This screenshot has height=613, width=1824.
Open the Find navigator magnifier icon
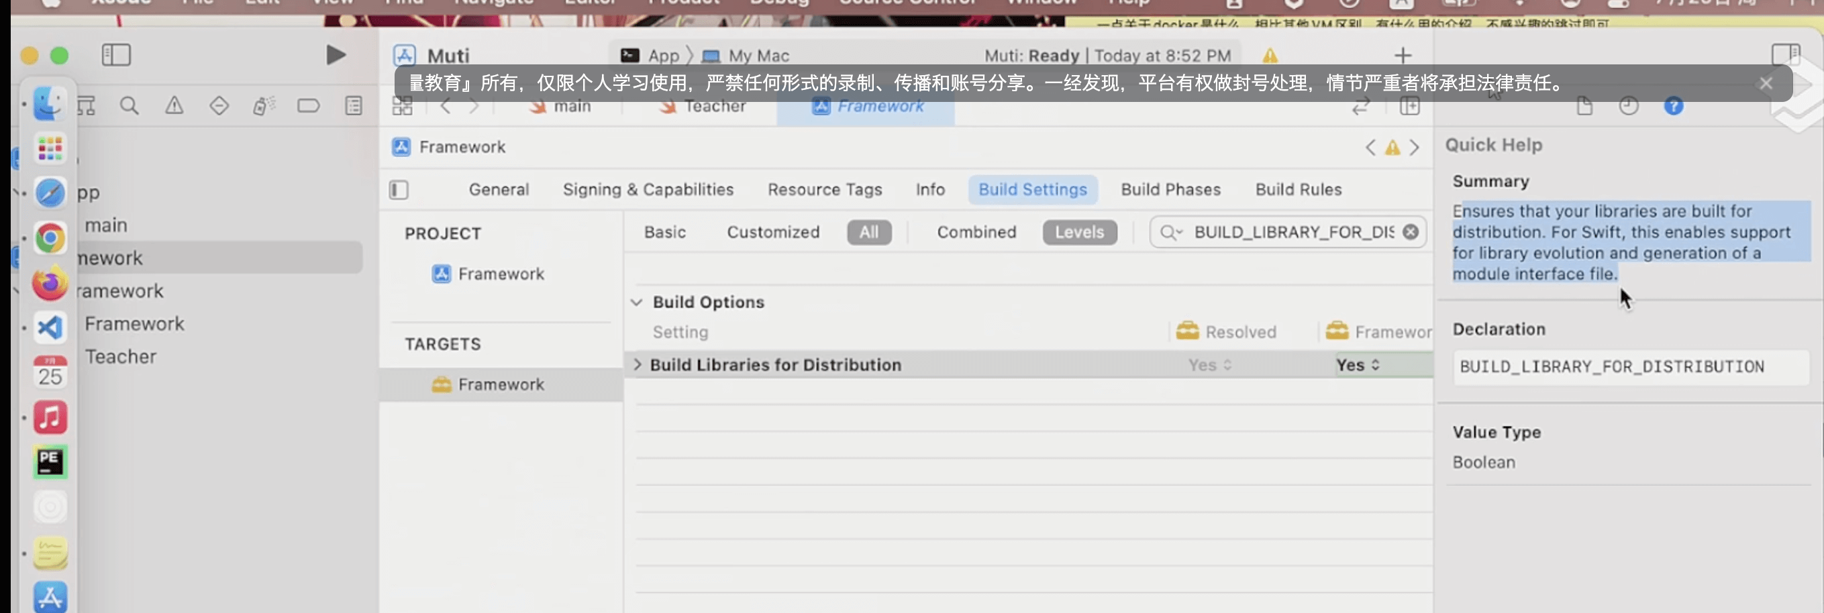tap(129, 106)
